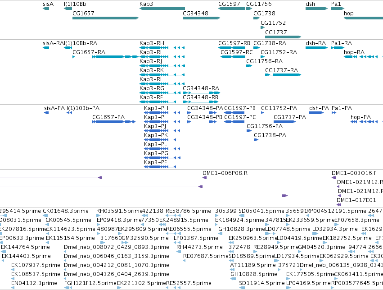Select the CG34348-PB protein glyph
383x290 pixels.
click(x=202, y=122)
